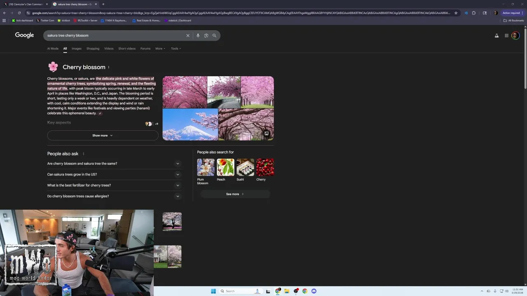Viewport: 527px width, 296px height.
Task: Go to the Google logo homepage
Action: [24, 35]
